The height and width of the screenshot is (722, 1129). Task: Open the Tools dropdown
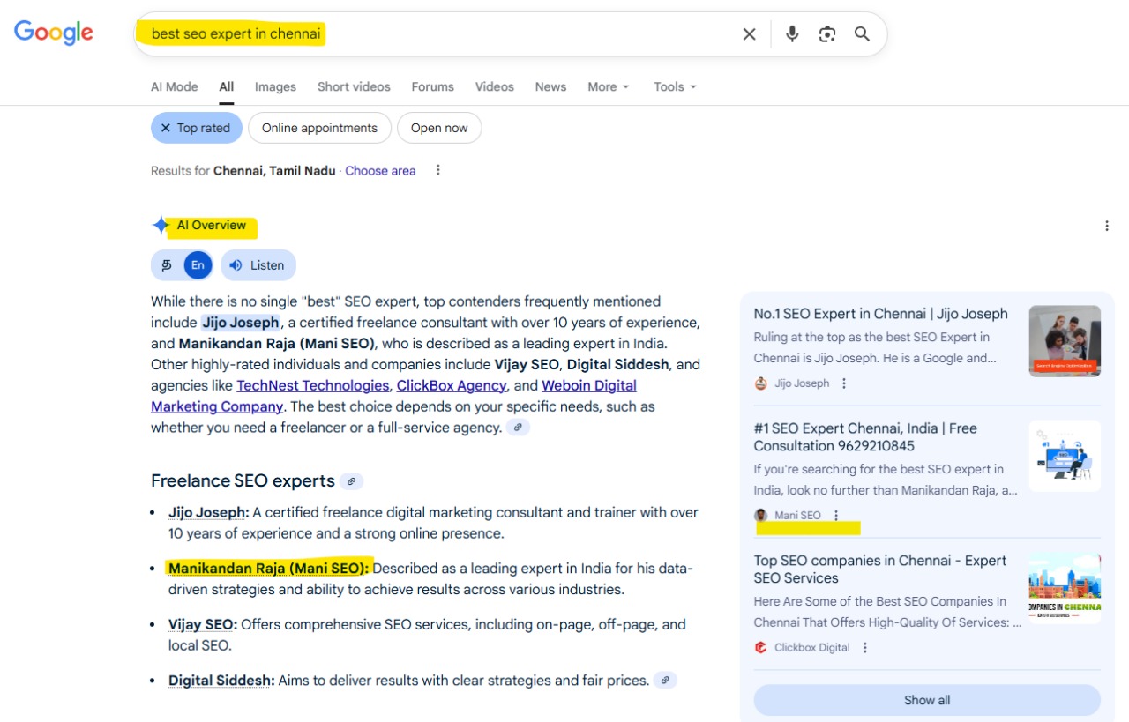(675, 86)
